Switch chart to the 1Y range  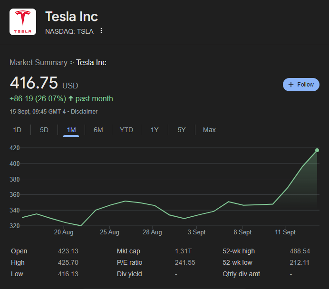(x=155, y=130)
